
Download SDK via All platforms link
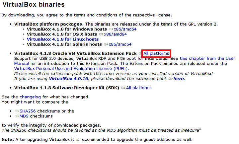[x=139, y=88]
